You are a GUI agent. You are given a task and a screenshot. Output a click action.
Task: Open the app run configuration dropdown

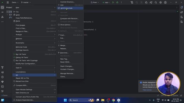[x=106, y=2]
